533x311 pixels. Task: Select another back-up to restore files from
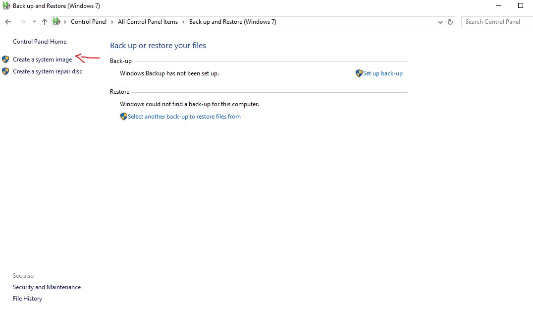point(184,117)
